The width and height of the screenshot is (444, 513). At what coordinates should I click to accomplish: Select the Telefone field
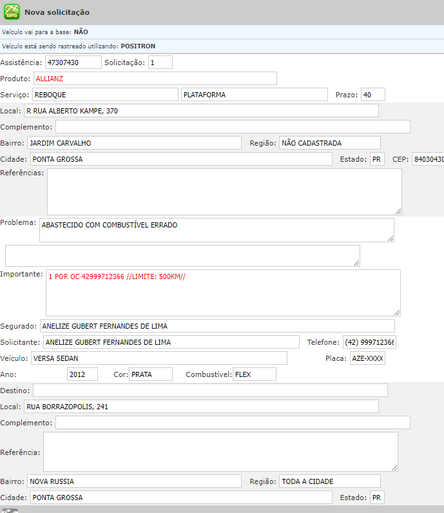(x=369, y=342)
